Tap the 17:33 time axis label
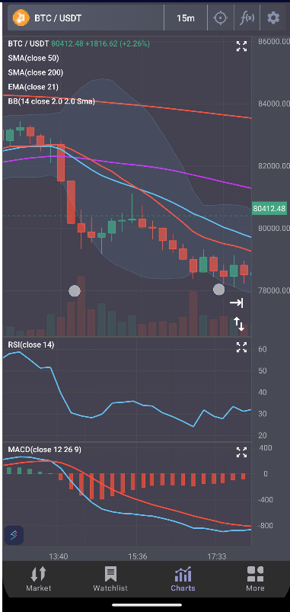 [x=216, y=556]
